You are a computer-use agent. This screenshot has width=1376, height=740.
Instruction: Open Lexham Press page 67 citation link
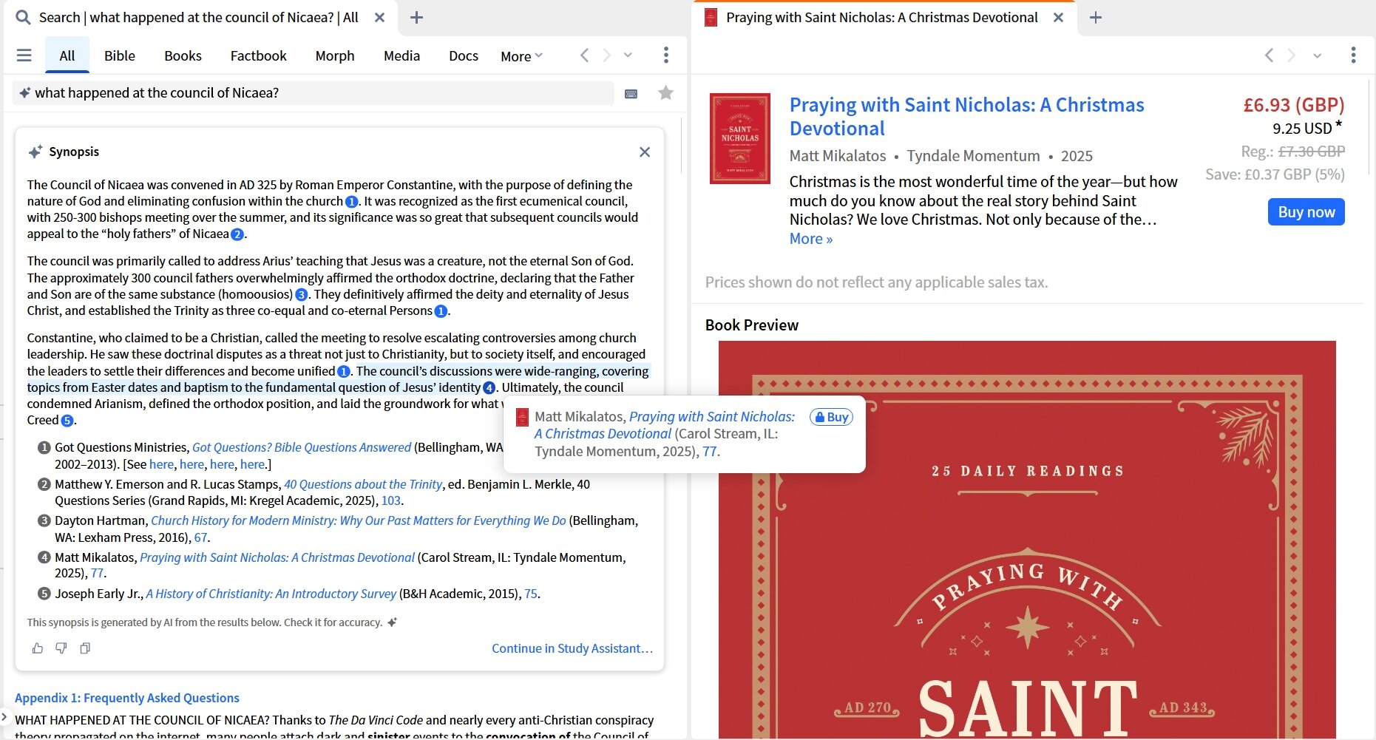(x=200, y=537)
